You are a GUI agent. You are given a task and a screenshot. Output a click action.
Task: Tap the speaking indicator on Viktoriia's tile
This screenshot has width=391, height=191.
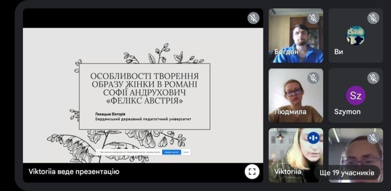click(x=313, y=138)
